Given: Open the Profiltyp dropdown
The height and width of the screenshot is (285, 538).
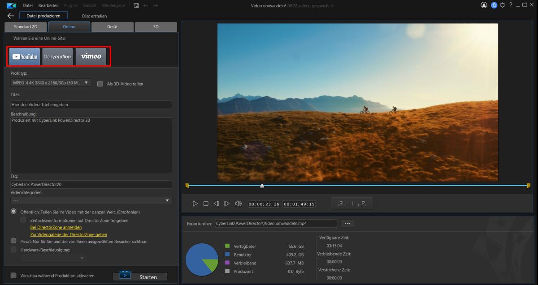Looking at the screenshot, I should (x=51, y=83).
